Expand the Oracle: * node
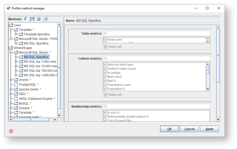Image resolution: width=237 pixels, height=149 pixels. coord(11,80)
